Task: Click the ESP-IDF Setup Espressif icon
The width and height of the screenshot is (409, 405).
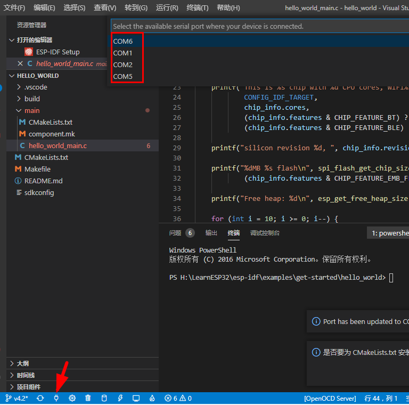Action: (29, 52)
